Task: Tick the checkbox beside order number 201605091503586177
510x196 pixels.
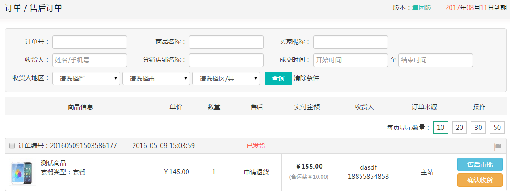Action: pyautogui.click(x=12, y=146)
